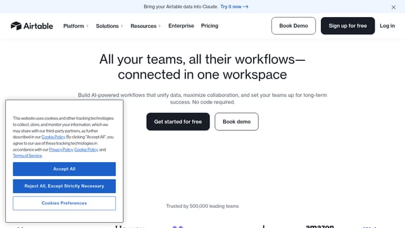Viewport: 405px width, 228px height.
Task: Click the "Trusted by 500,000 leading teams" text
Action: coord(202,206)
